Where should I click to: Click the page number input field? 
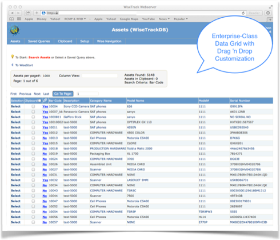[87, 94]
